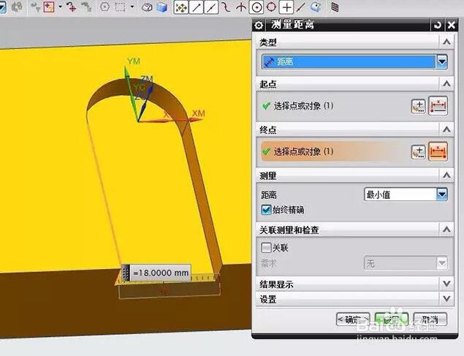The height and width of the screenshot is (356, 464).
Task: Click the 取消 button
Action: pyautogui.click(x=430, y=319)
